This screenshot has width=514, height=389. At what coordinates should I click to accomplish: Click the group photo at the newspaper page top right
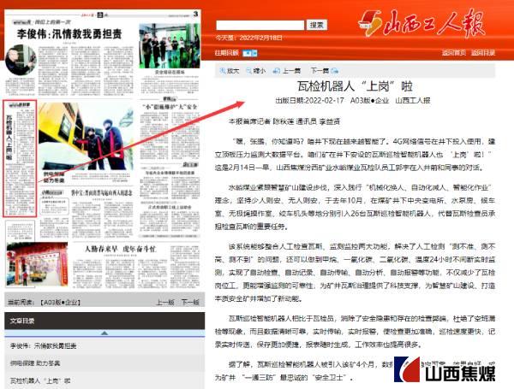click(x=170, y=46)
